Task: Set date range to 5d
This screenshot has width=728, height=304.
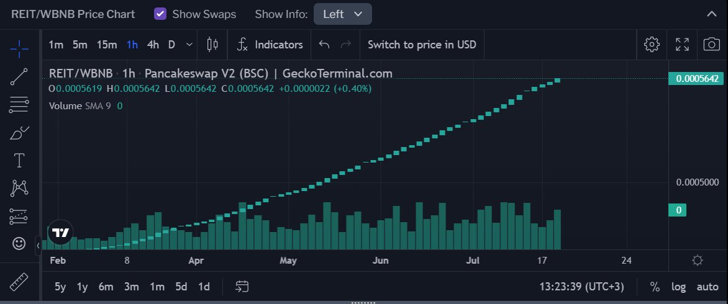Action: (181, 287)
